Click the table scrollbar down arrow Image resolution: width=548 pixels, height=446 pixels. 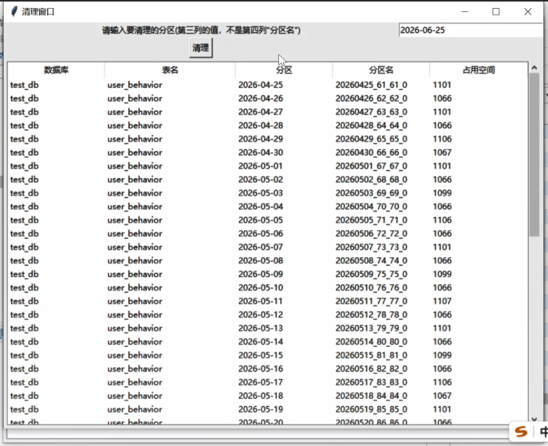[x=534, y=419]
